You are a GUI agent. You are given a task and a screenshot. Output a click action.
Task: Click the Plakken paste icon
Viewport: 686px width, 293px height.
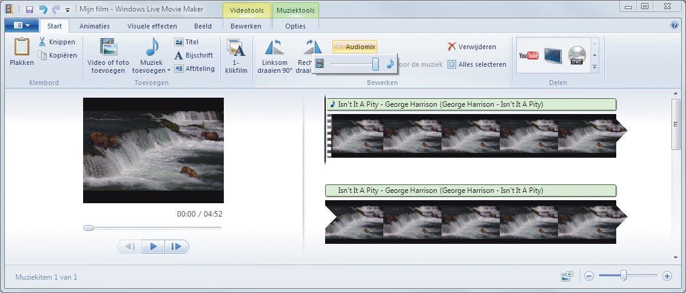(21, 47)
